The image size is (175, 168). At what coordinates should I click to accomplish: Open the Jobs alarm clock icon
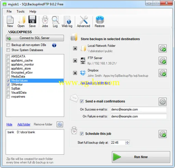coord(45,21)
